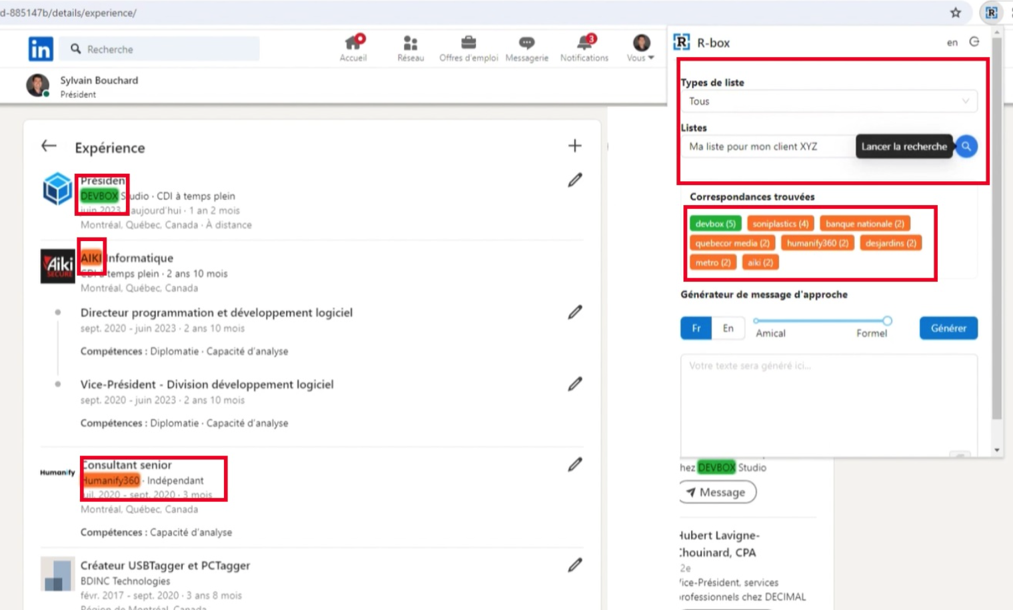This screenshot has height=610, width=1013.
Task: Click the LinkedIn logo icon
Action: [x=41, y=49]
